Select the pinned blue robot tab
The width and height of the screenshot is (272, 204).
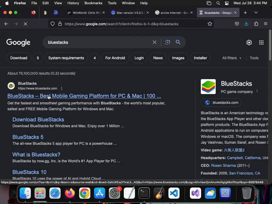click(56, 12)
